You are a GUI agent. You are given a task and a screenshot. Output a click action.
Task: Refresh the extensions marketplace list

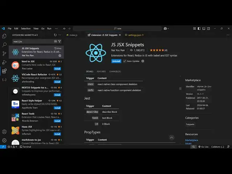click(55, 35)
